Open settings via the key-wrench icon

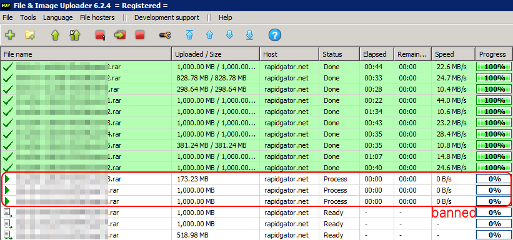(165, 35)
